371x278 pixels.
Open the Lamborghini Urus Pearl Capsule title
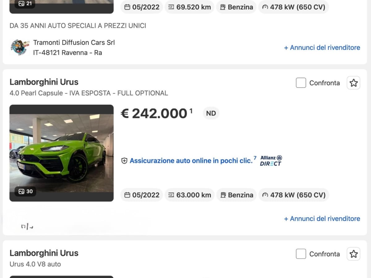[x=44, y=82]
